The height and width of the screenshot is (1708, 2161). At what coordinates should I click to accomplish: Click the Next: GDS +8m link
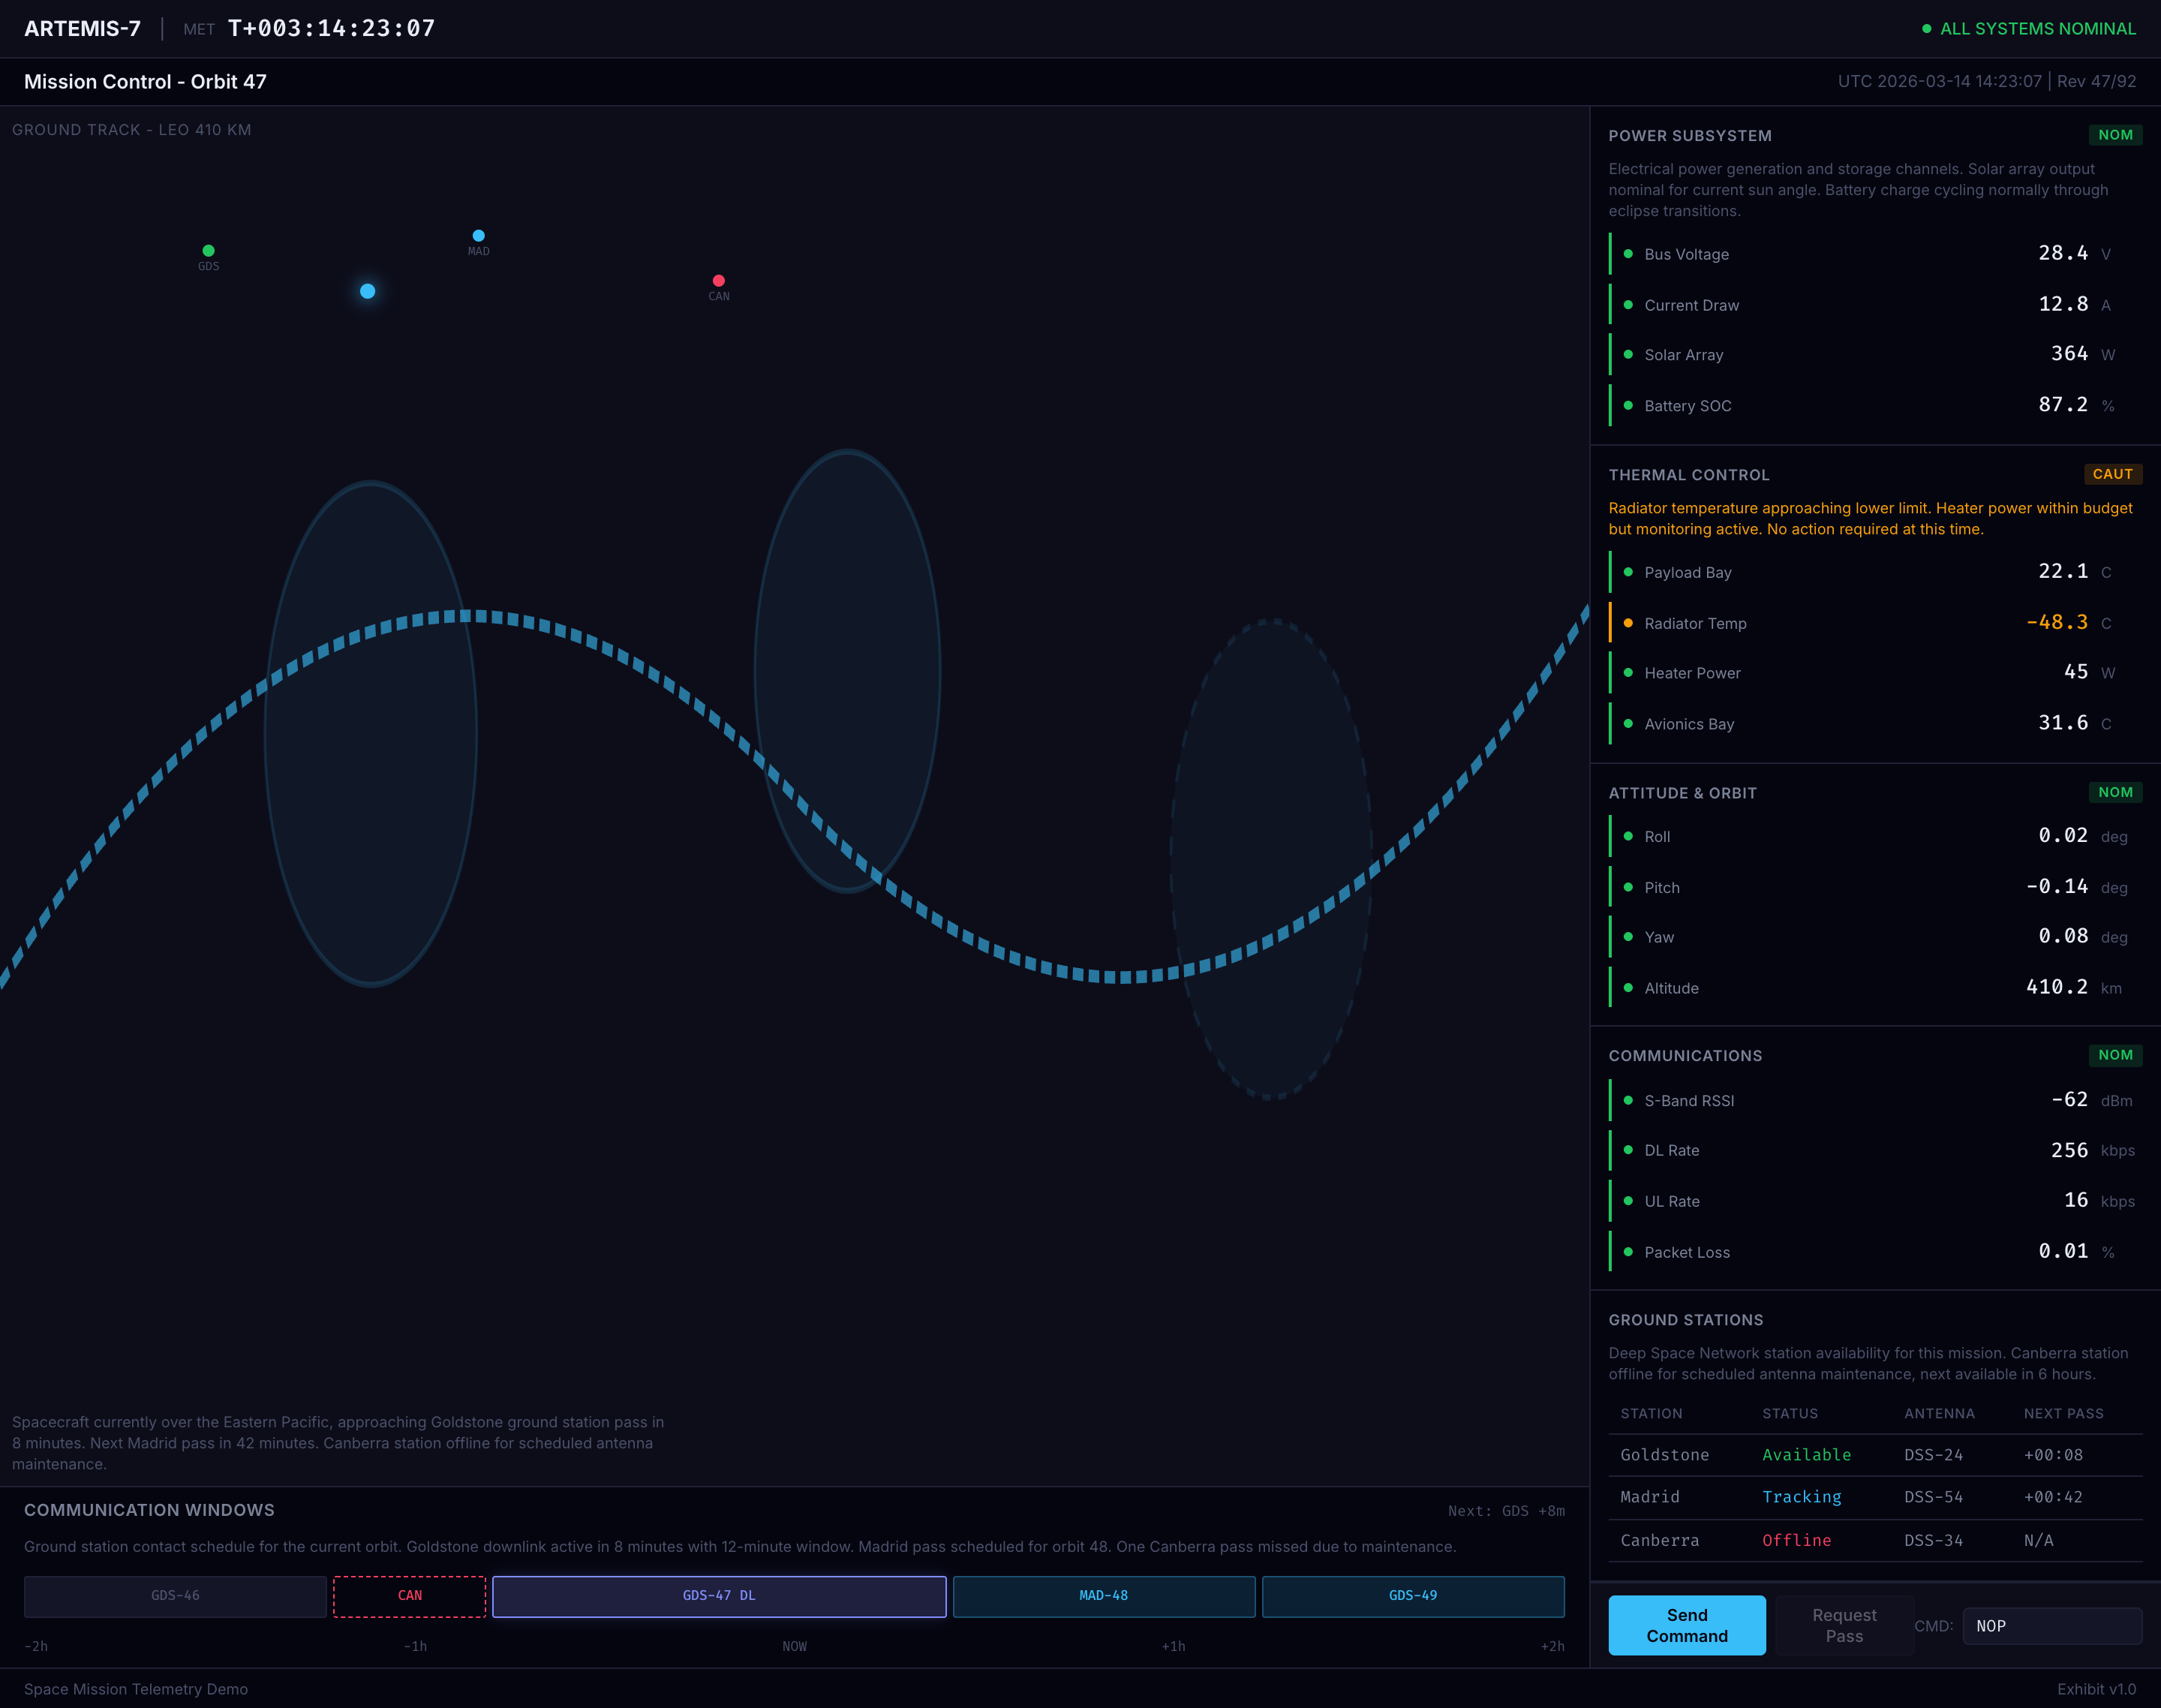(x=1505, y=1510)
